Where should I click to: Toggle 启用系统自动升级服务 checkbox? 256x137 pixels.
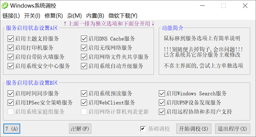point(84,66)
